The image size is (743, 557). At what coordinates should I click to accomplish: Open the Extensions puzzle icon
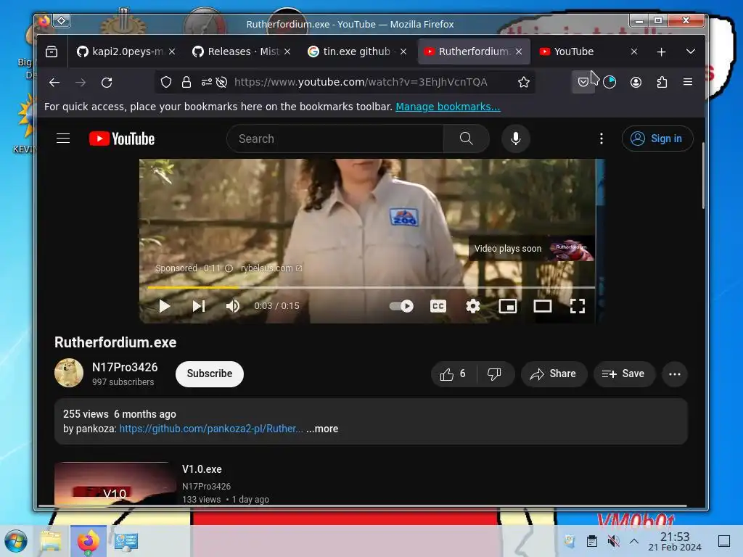[x=662, y=83]
